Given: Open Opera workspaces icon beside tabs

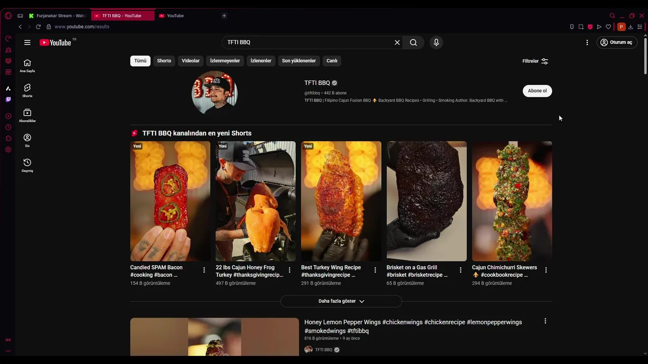Looking at the screenshot, I should (x=20, y=16).
